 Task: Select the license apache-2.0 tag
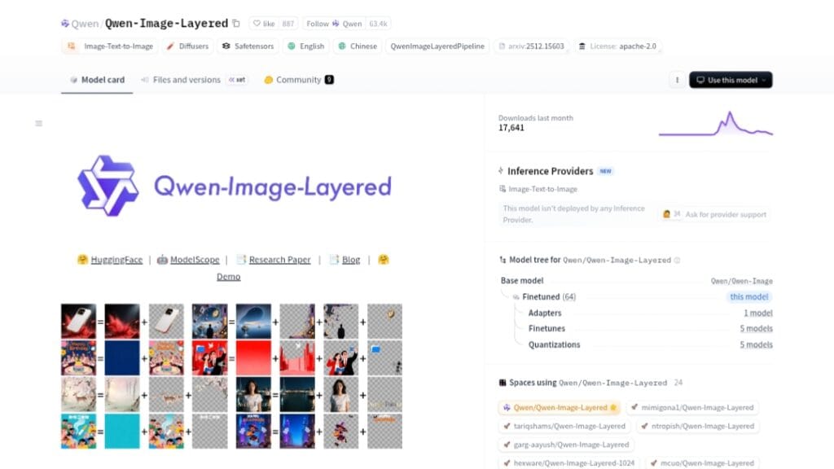point(618,46)
